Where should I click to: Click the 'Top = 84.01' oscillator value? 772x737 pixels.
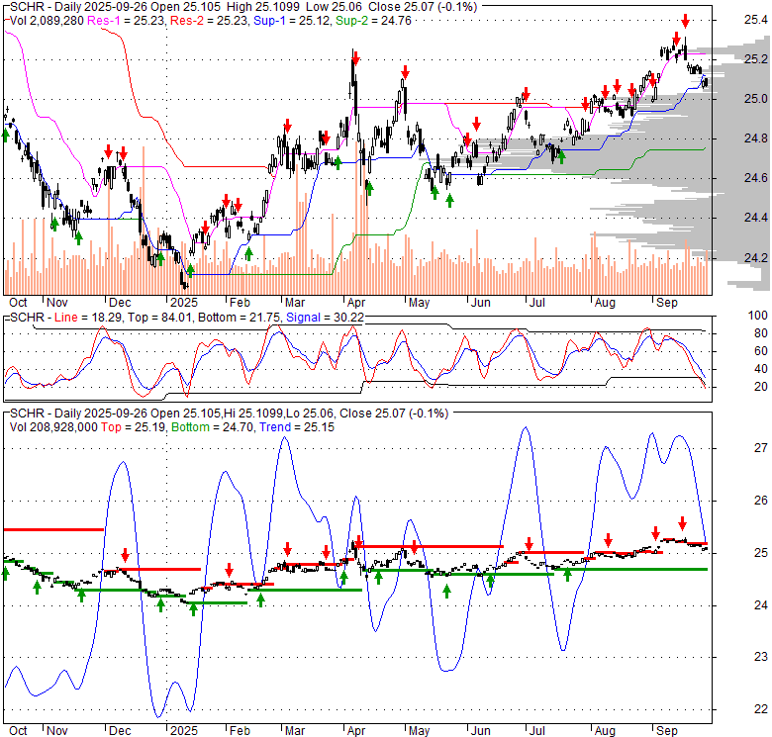click(160, 318)
